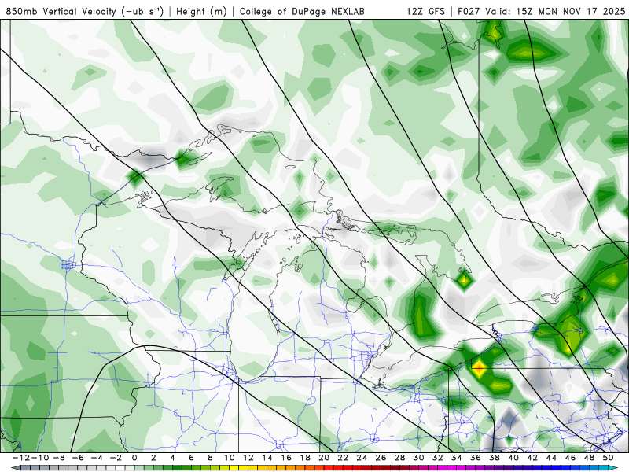Screen dimensions: 629x472
Task: Click the '34' color scale label
Action: point(457,458)
